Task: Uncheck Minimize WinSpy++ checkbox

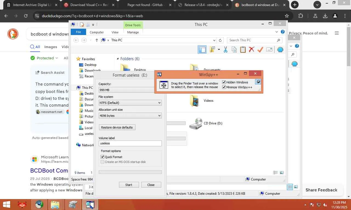Action: [224, 87]
